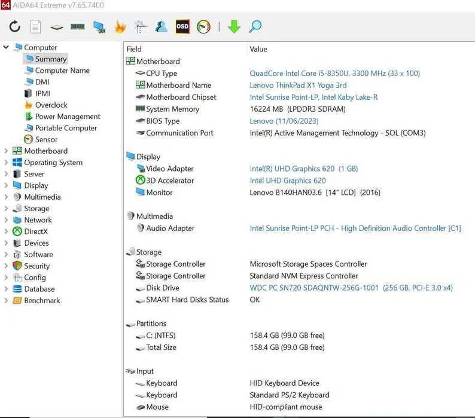Viewport: 475px width, 418px height.
Task: Click the Standard NVM Express Controller value
Action: point(303,276)
